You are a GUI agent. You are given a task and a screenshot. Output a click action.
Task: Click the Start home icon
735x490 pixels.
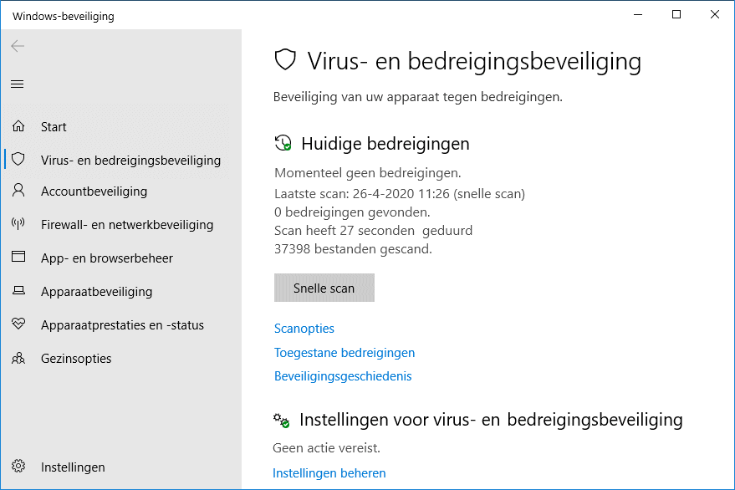tap(18, 126)
